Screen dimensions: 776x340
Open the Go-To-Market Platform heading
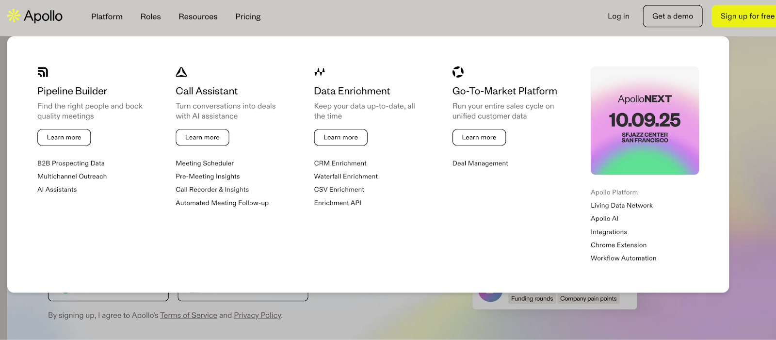(x=504, y=91)
